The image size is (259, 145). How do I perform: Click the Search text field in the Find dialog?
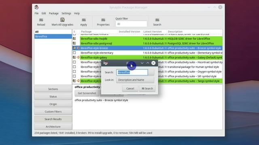click(132, 72)
